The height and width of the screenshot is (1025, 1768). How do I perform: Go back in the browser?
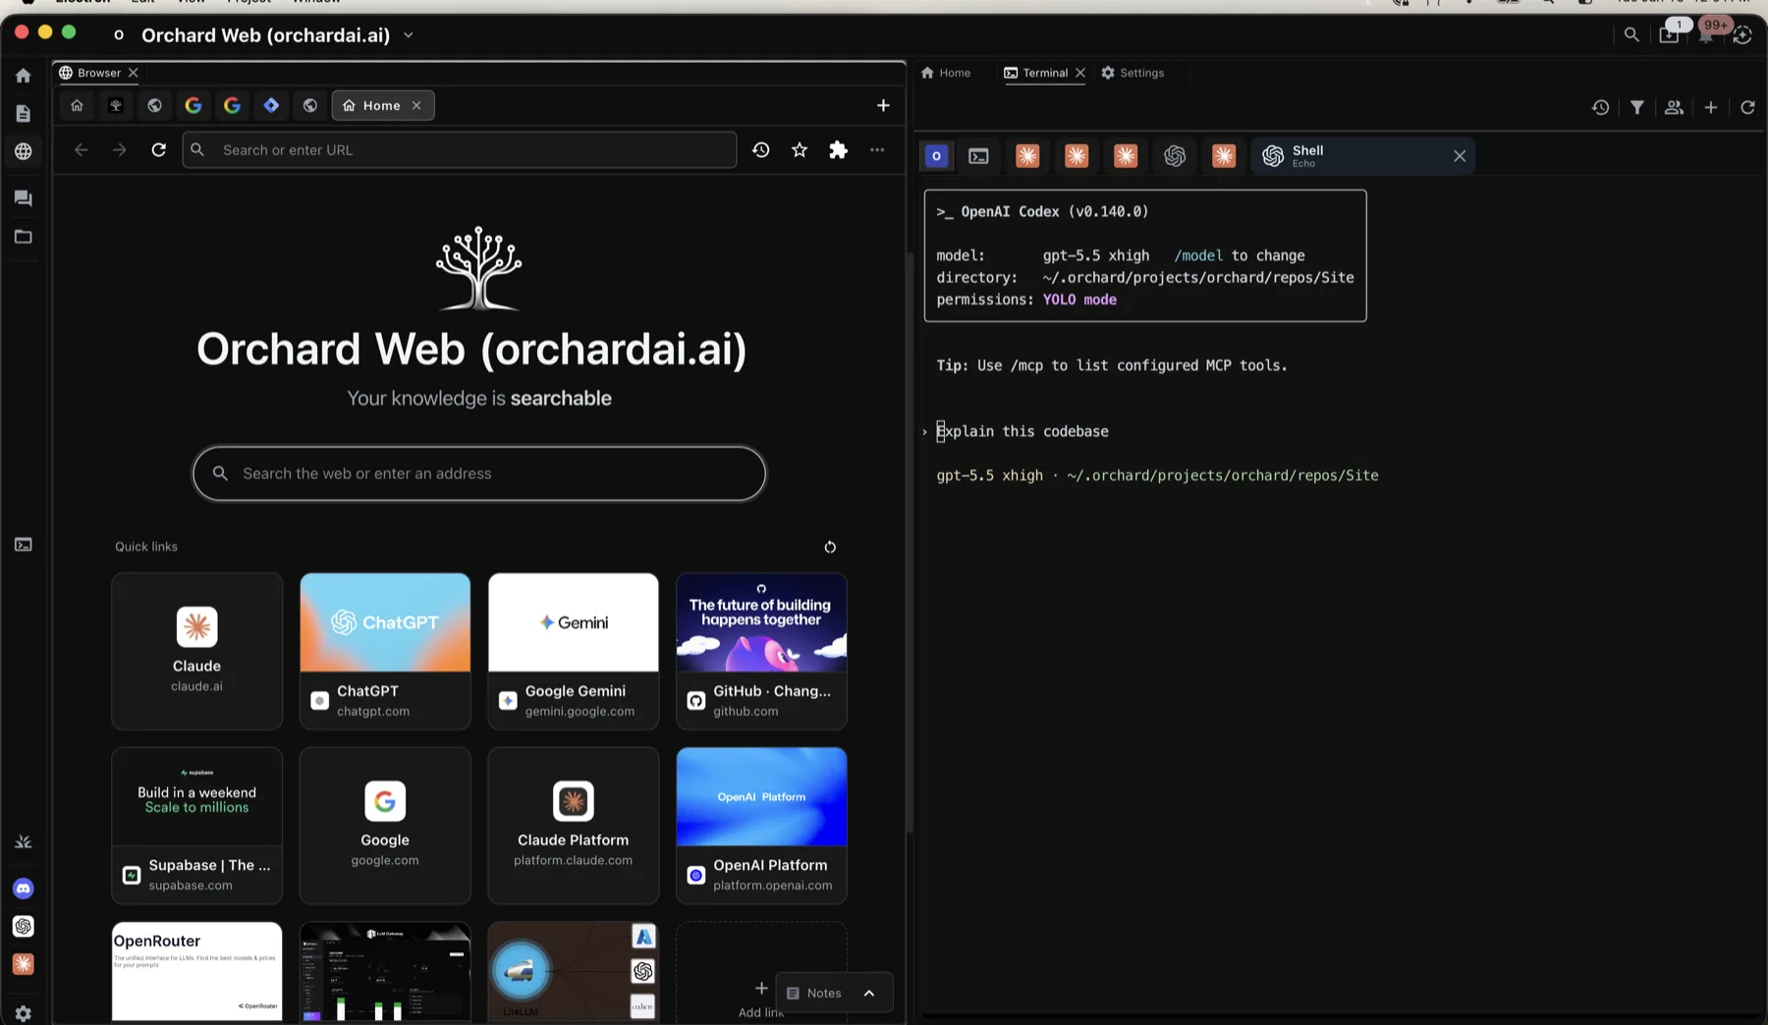tap(82, 150)
